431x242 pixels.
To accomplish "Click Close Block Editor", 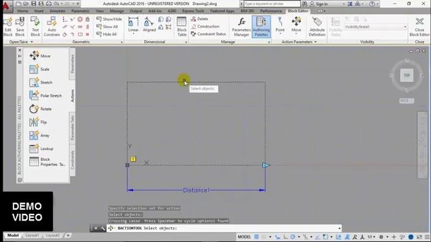I will 420,27.
